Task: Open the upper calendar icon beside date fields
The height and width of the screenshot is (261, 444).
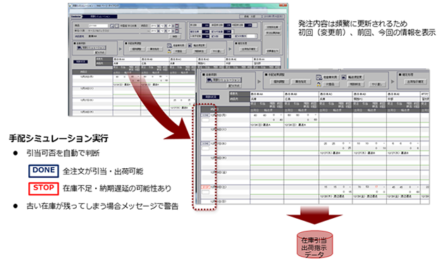Action: pyautogui.click(x=177, y=26)
